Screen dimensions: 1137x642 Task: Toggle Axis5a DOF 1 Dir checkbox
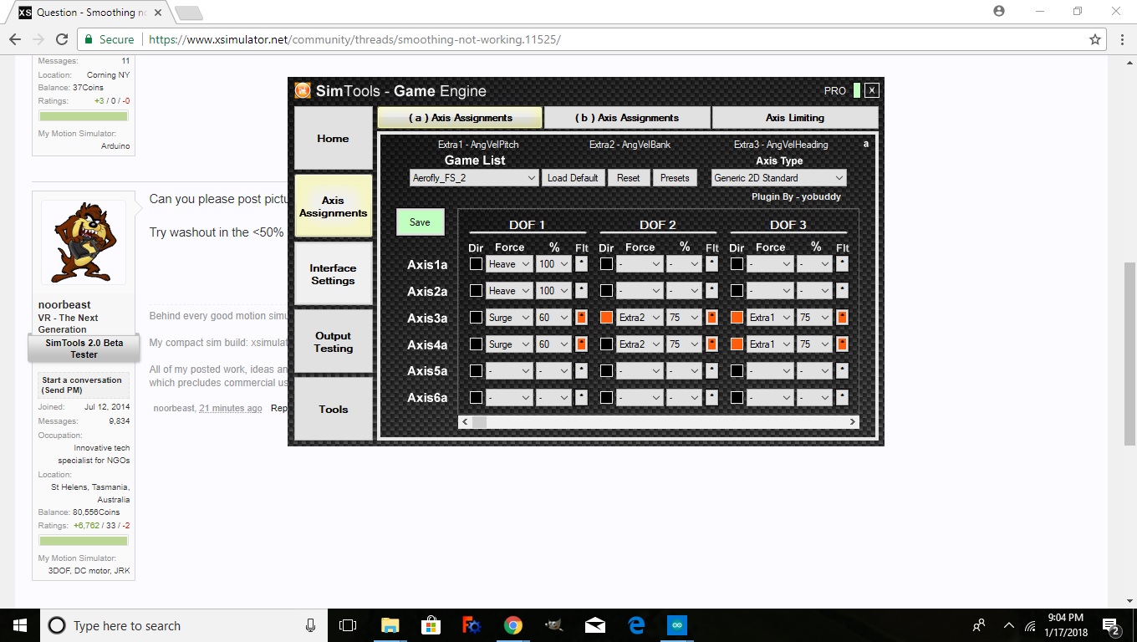[x=476, y=371]
